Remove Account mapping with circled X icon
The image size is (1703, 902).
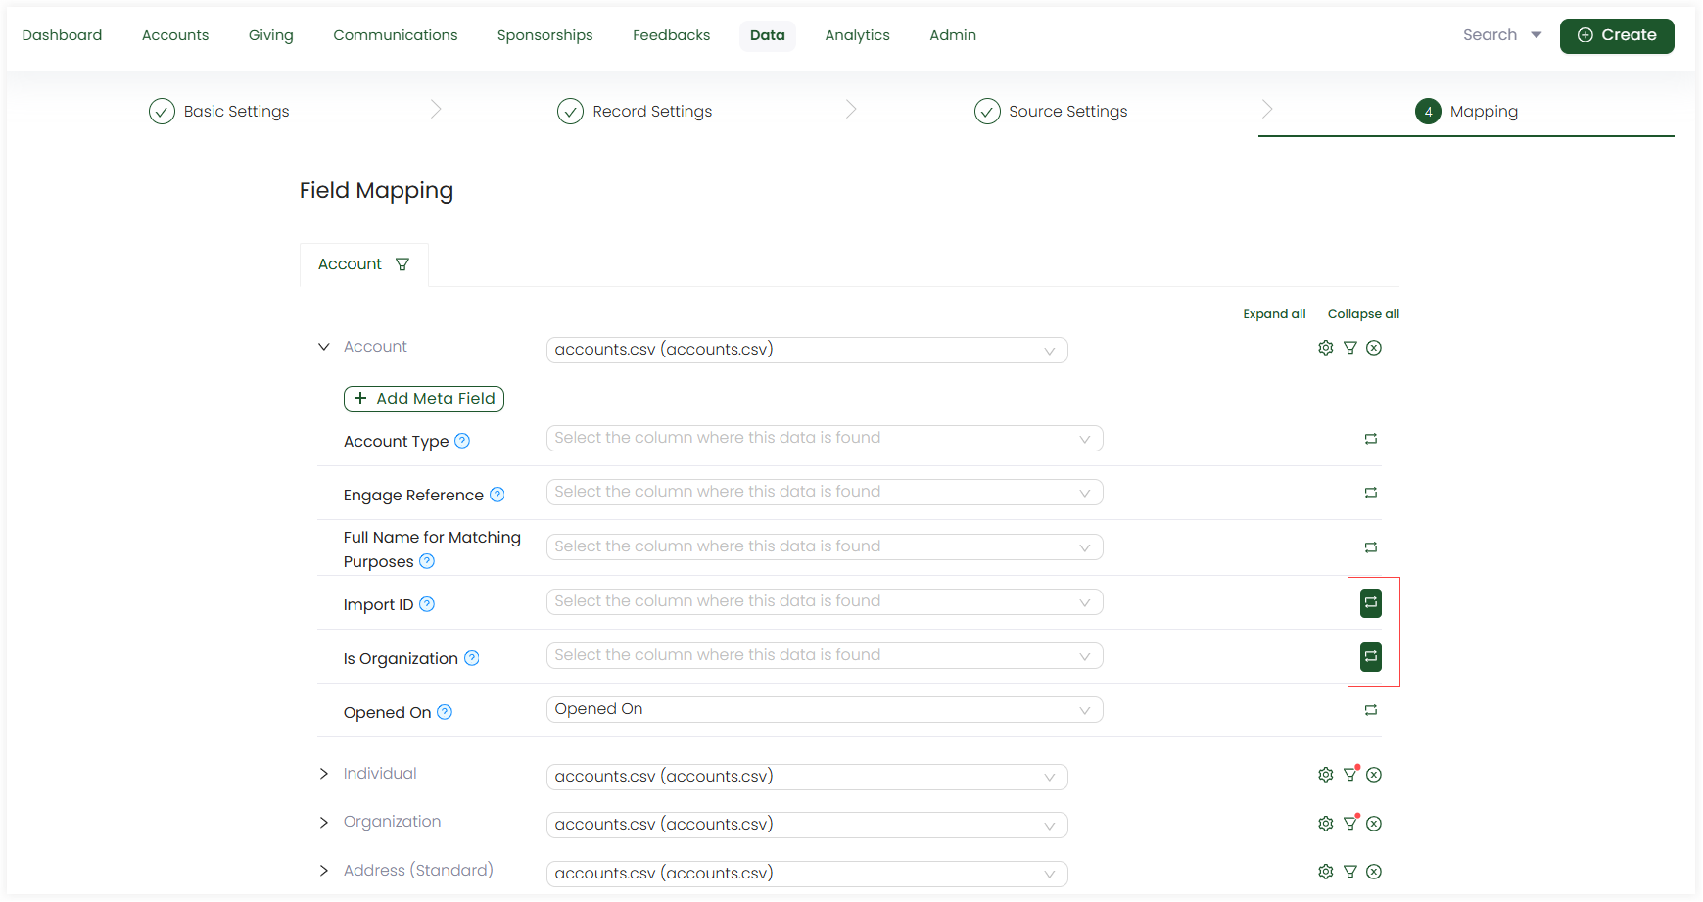[x=1374, y=348]
